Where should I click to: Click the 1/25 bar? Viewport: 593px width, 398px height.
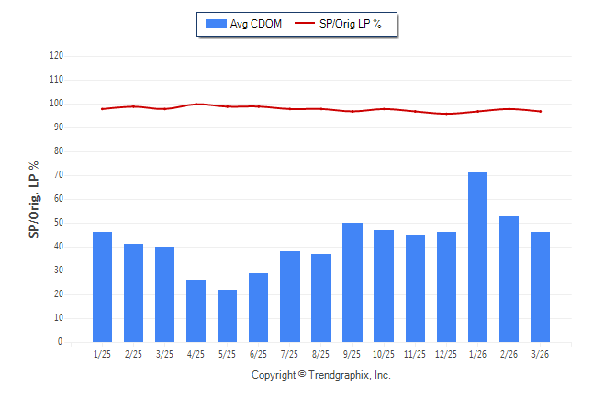102,287
